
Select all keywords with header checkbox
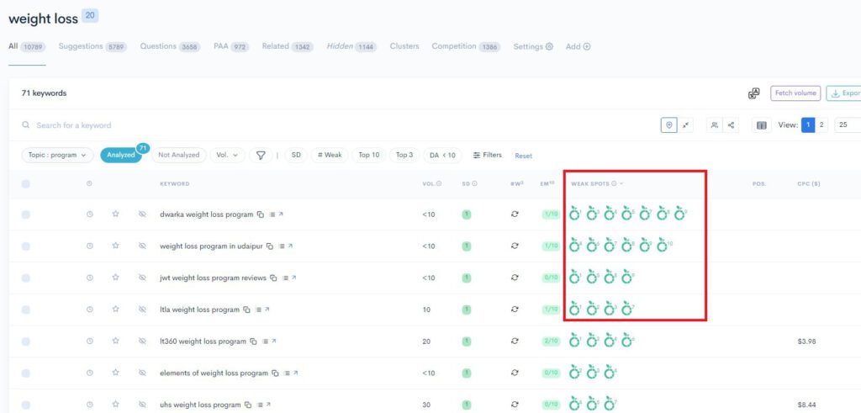(26, 184)
